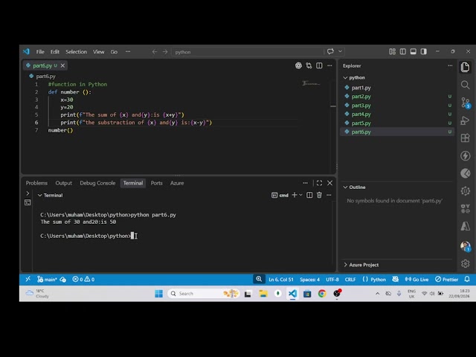Open part3.py in Explorer
The width and height of the screenshot is (476, 357).
(361, 106)
